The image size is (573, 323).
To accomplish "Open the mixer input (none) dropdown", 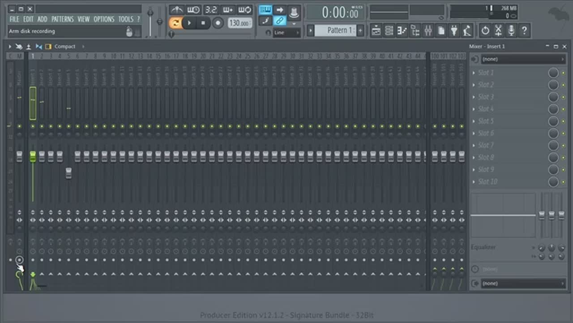I will click(522, 59).
